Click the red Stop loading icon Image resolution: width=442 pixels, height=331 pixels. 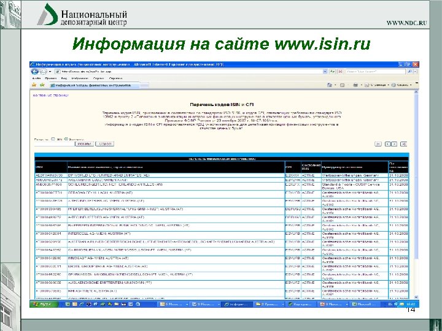click(x=341, y=72)
